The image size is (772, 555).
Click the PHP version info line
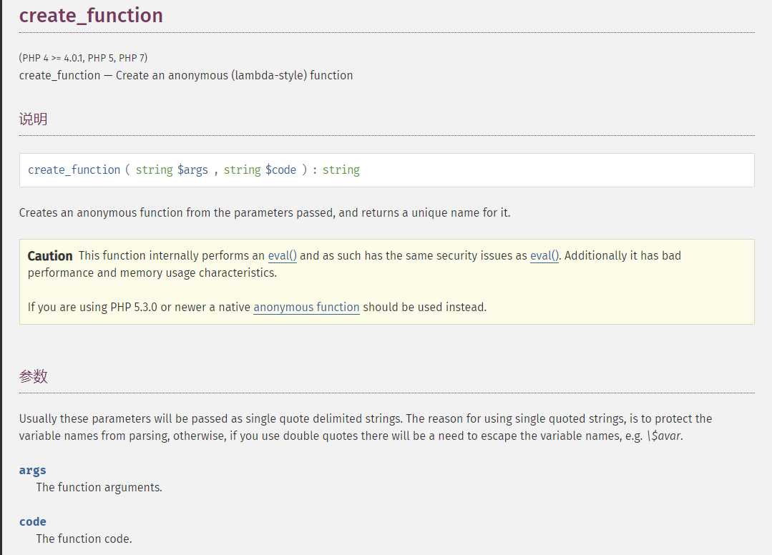coord(83,58)
